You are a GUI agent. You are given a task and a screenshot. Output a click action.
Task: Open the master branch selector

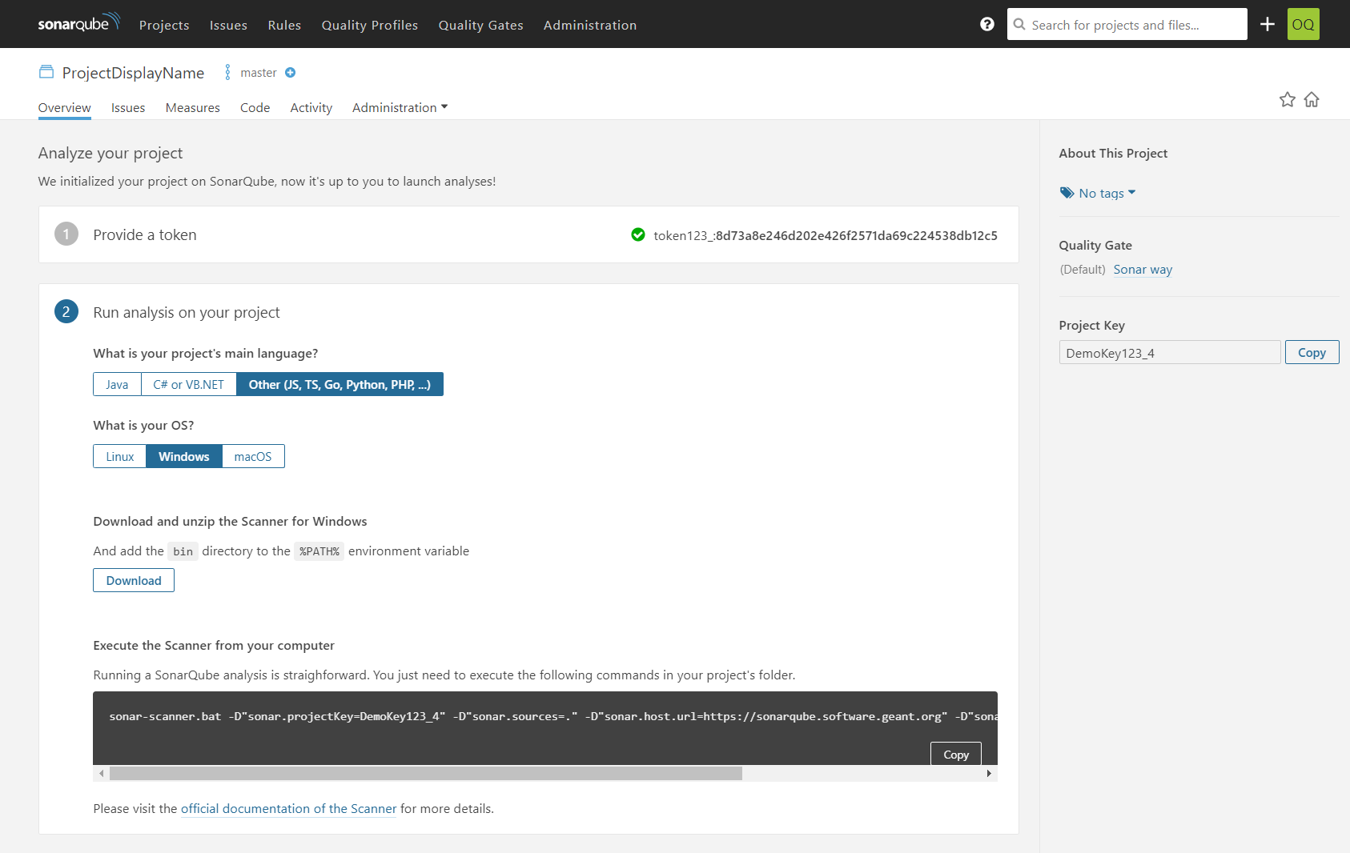pos(259,72)
